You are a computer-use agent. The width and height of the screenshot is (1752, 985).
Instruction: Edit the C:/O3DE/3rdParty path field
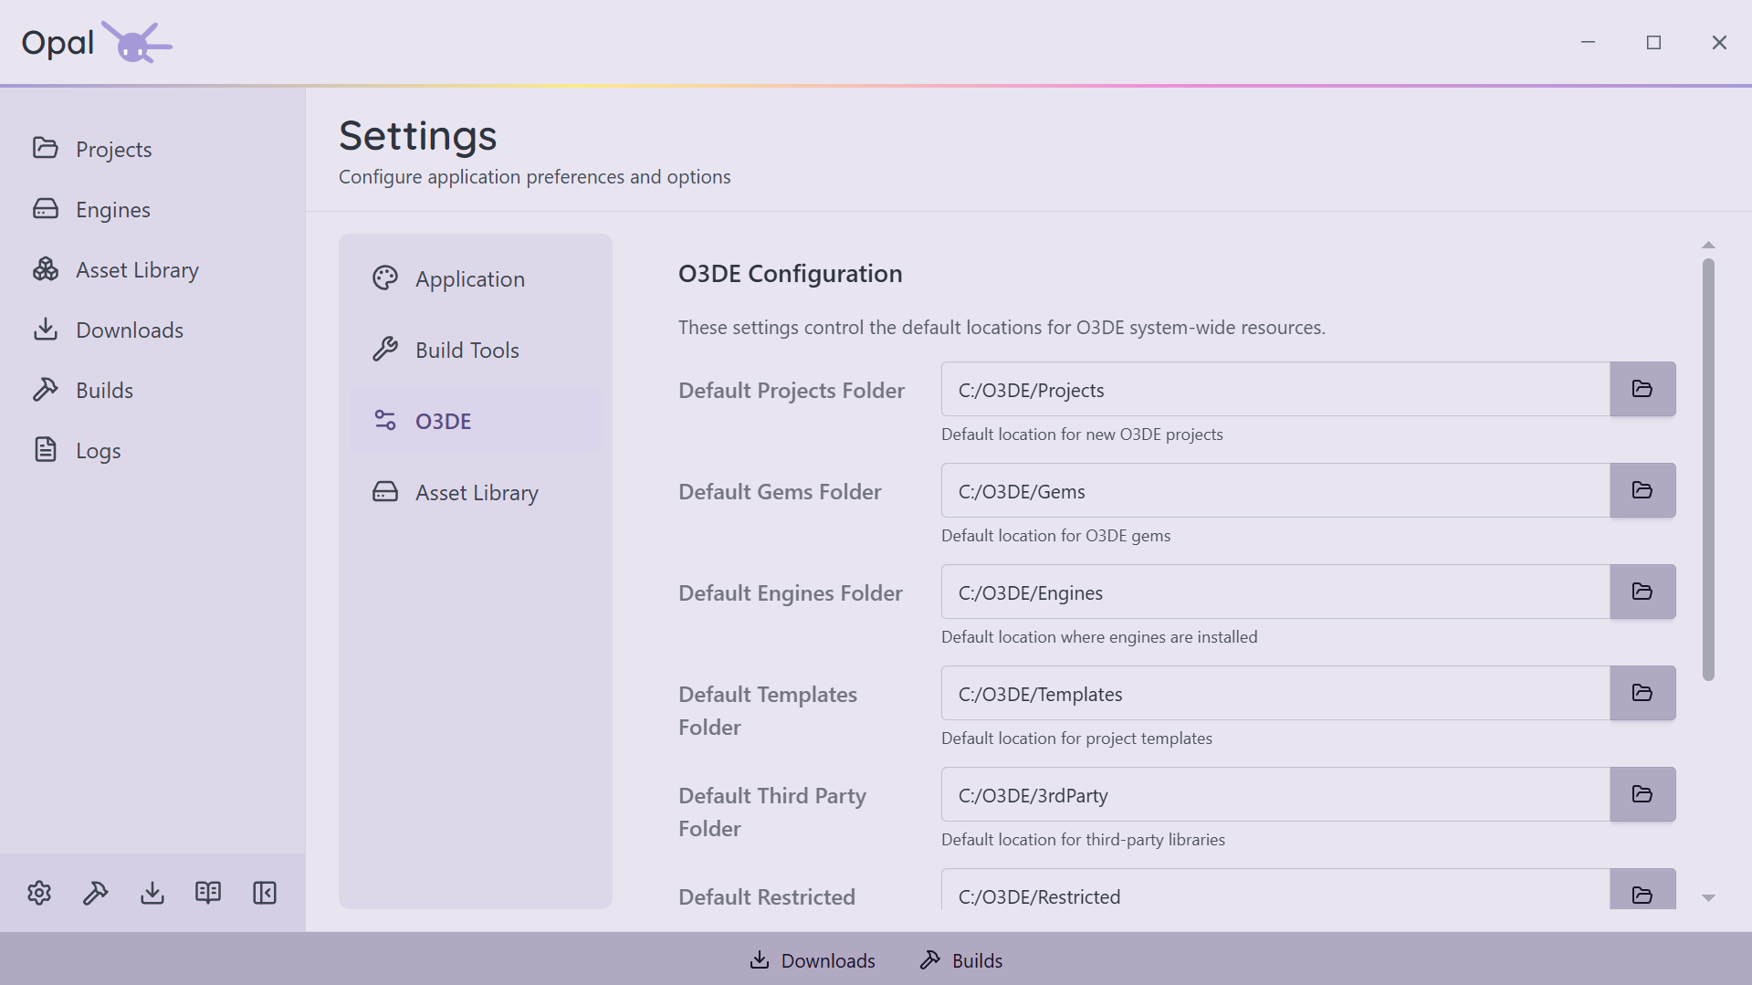point(1275,795)
